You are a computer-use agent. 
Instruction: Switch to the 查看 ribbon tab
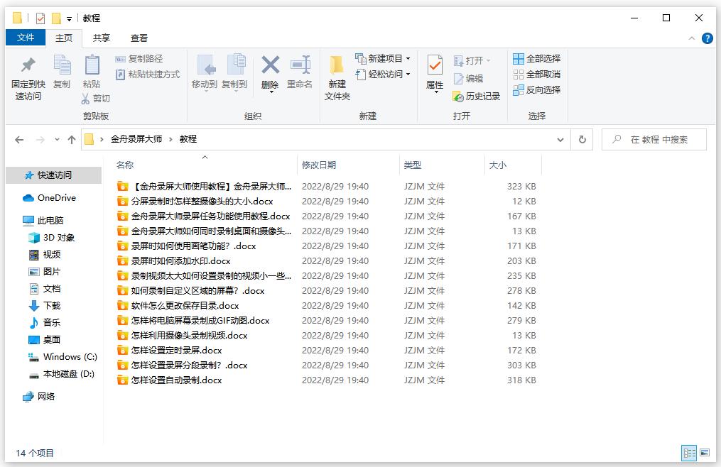[139, 38]
